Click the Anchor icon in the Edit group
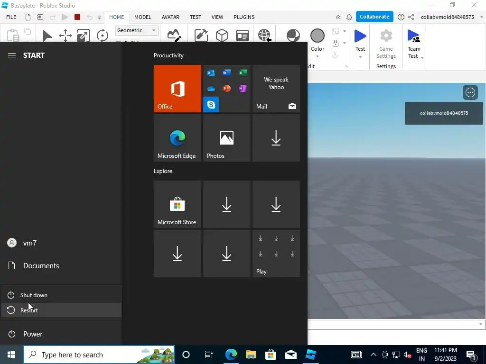 coord(335,55)
